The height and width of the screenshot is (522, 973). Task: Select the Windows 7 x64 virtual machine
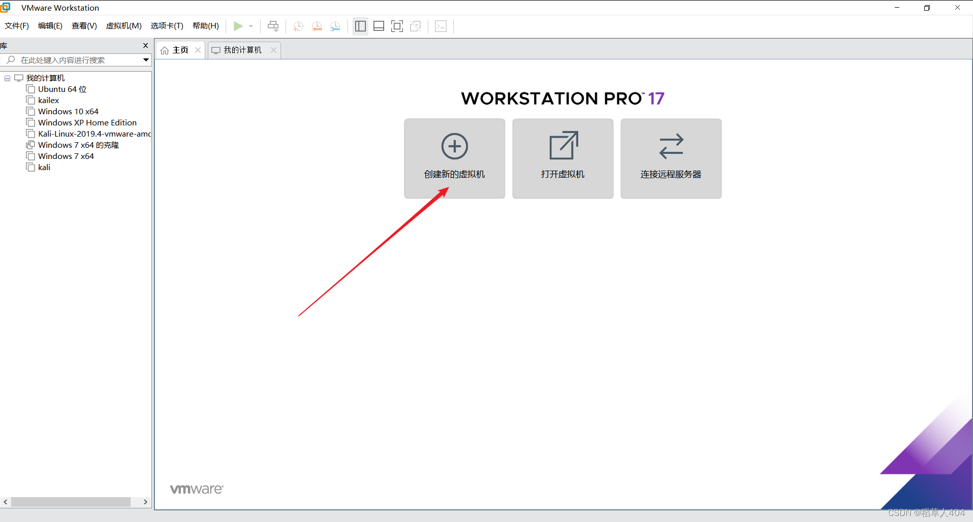(66, 156)
